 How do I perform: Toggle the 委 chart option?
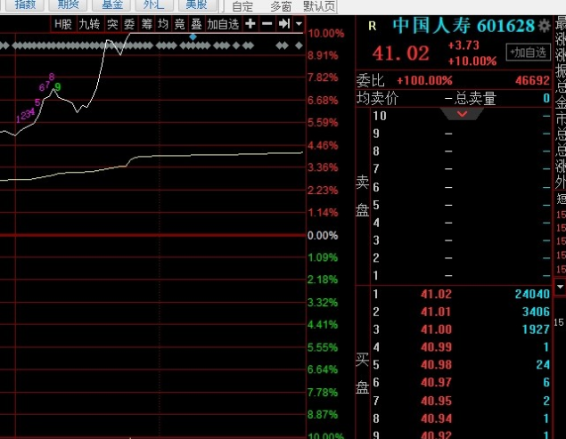tap(129, 24)
